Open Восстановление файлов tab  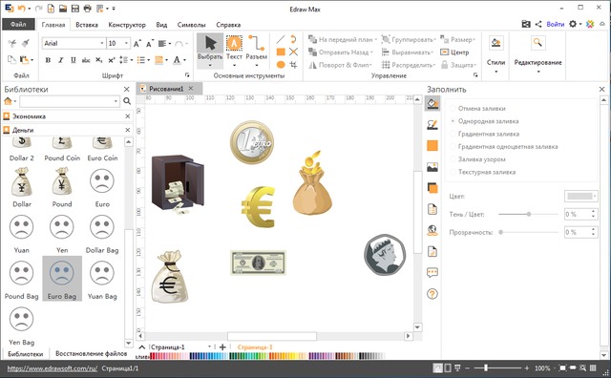pyautogui.click(x=92, y=353)
